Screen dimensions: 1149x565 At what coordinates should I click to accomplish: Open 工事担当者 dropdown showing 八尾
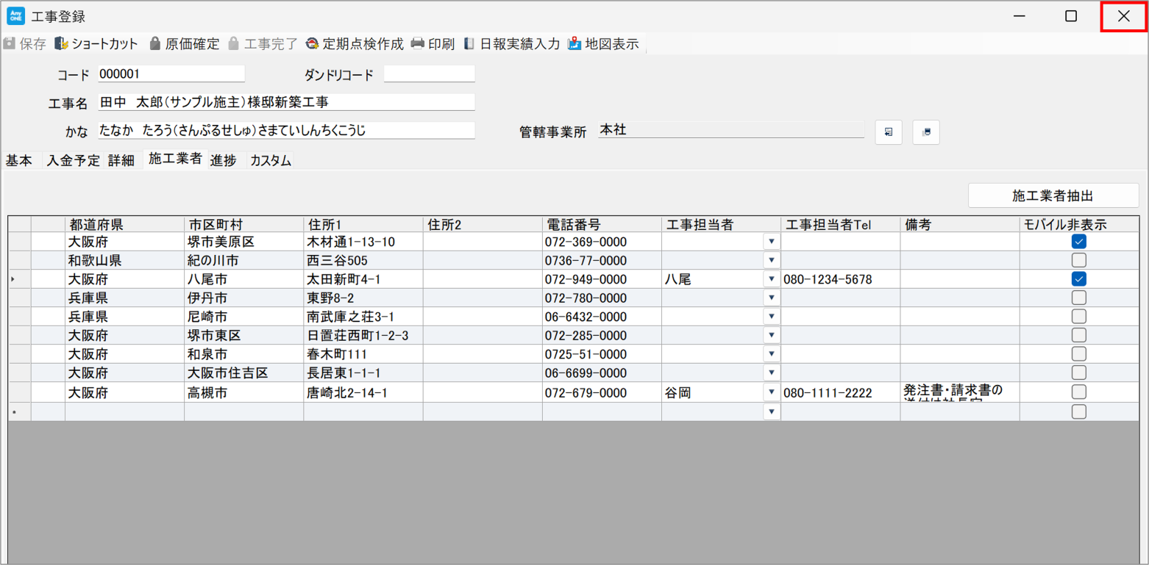(x=771, y=279)
